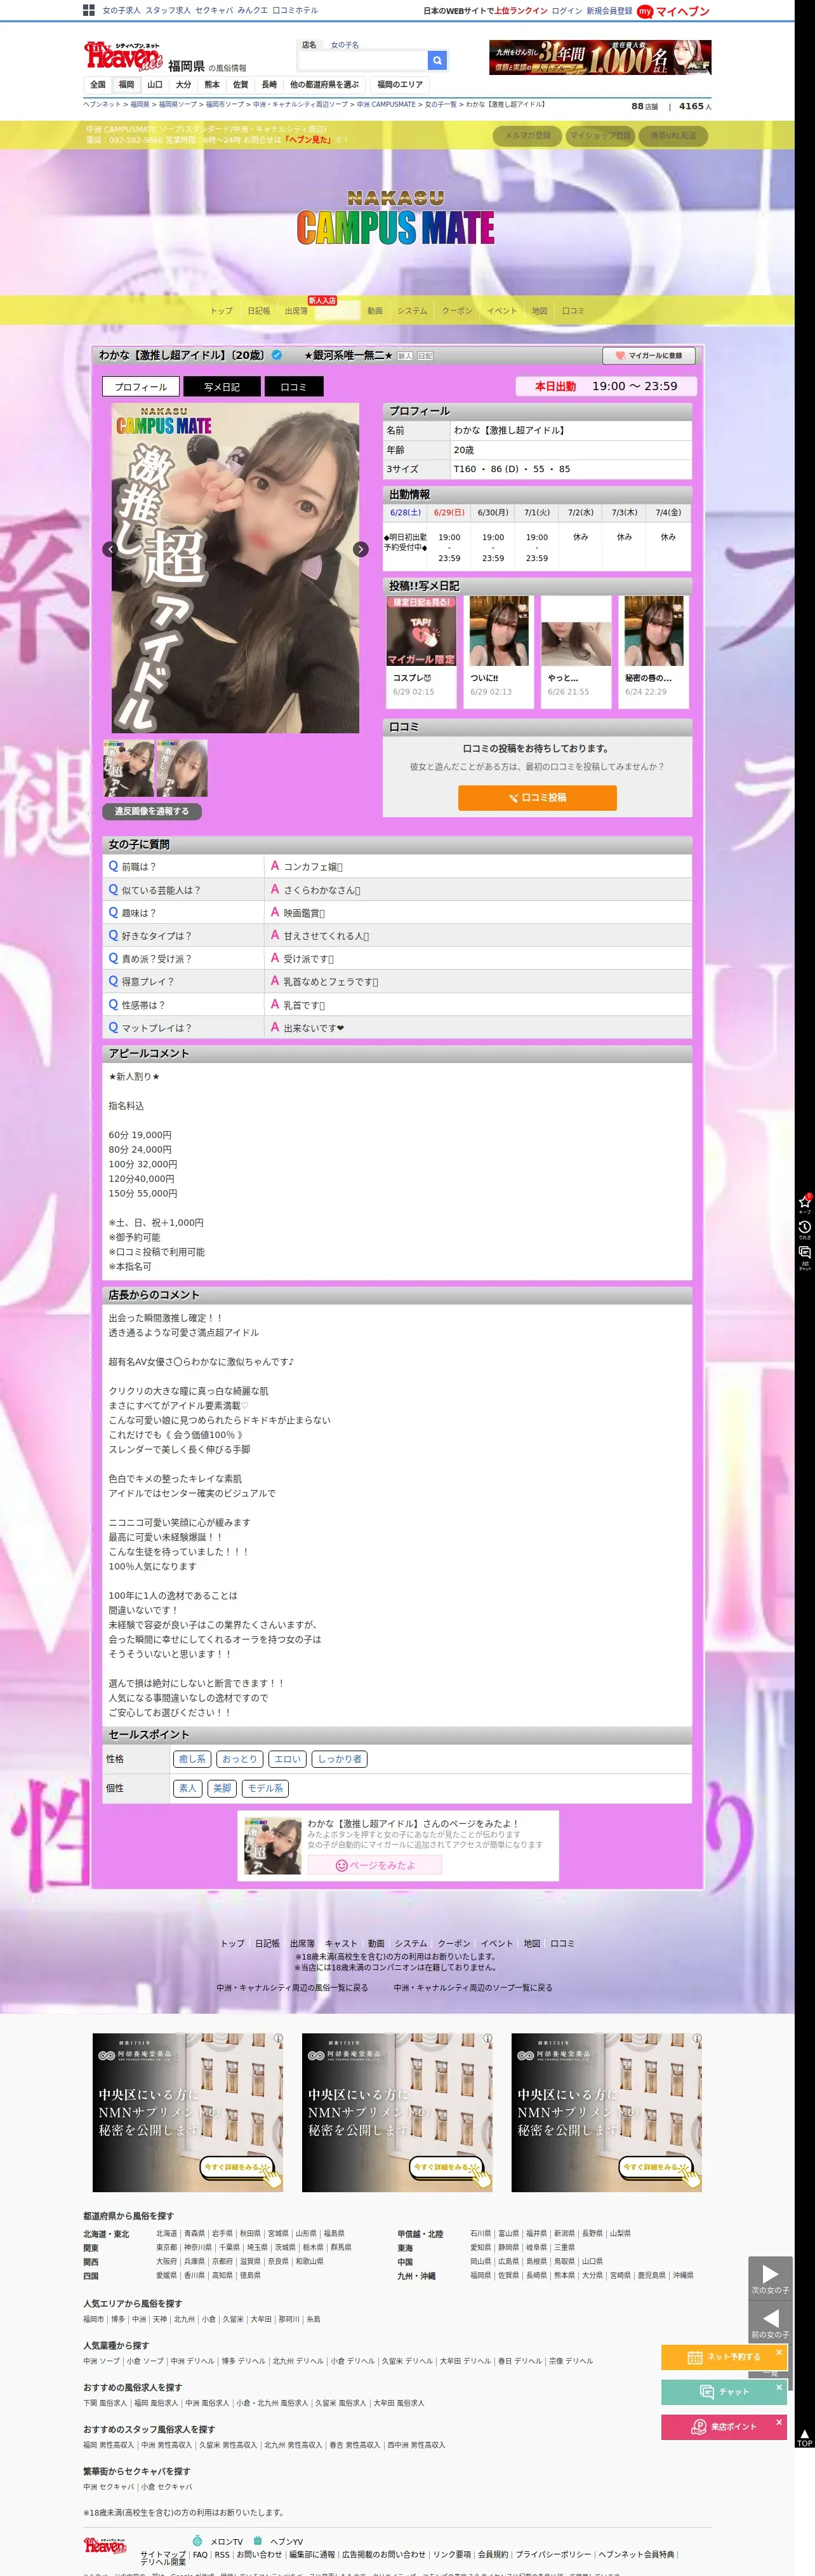
Task: Show next photo with right arrow
Action: click(x=361, y=549)
